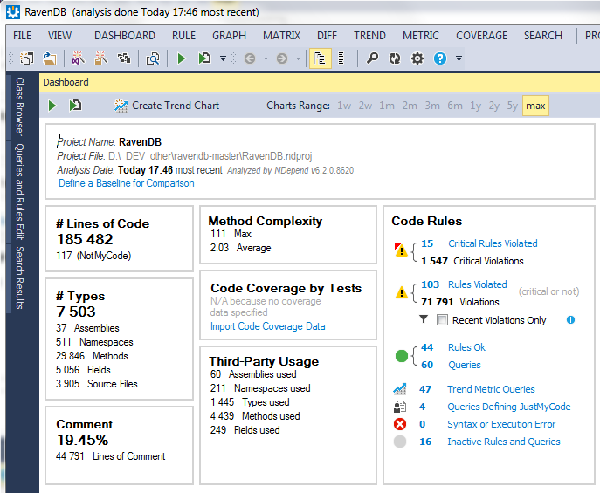Image resolution: width=600 pixels, height=493 pixels.
Task: Enable Recent Violations Only checkbox
Action: [x=443, y=320]
